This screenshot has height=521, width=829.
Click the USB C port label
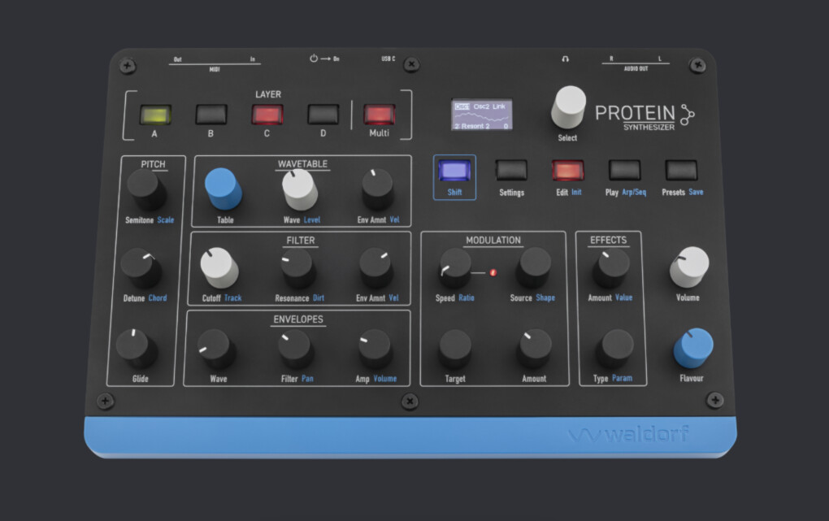pyautogui.click(x=388, y=59)
